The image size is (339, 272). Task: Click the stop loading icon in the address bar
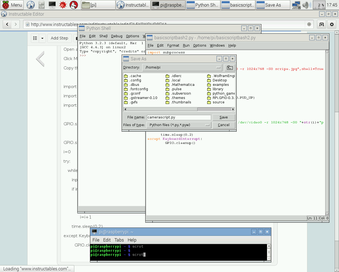tap(309, 24)
